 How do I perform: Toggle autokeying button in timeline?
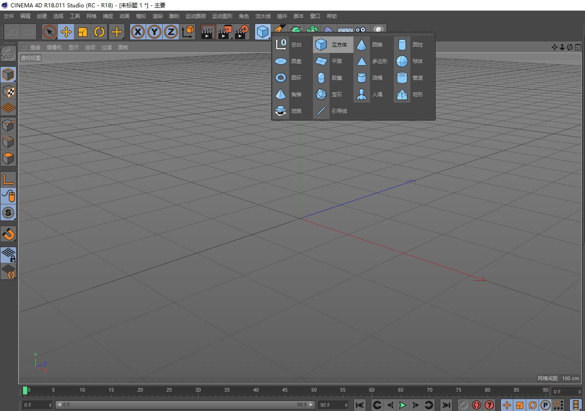click(x=476, y=405)
